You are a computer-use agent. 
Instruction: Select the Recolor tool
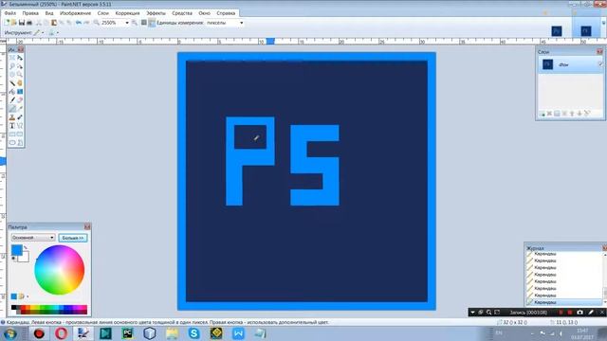(x=20, y=117)
